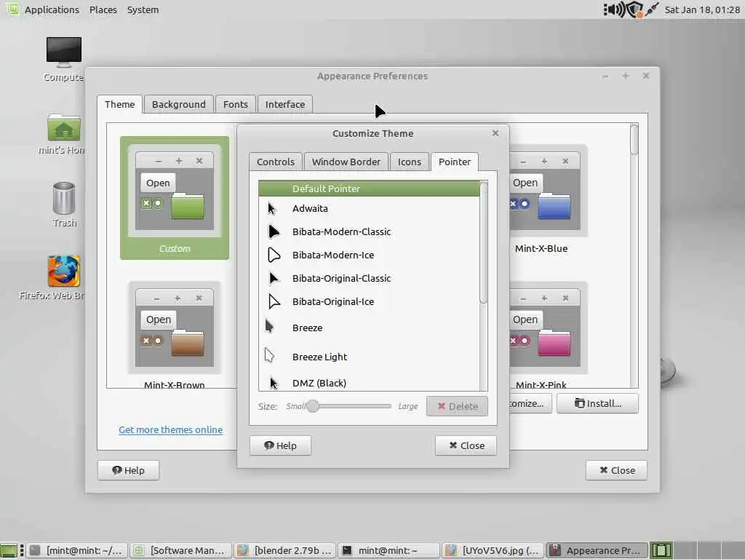Open the update shield tray icon
The height and width of the screenshot is (559, 745).
(x=634, y=9)
